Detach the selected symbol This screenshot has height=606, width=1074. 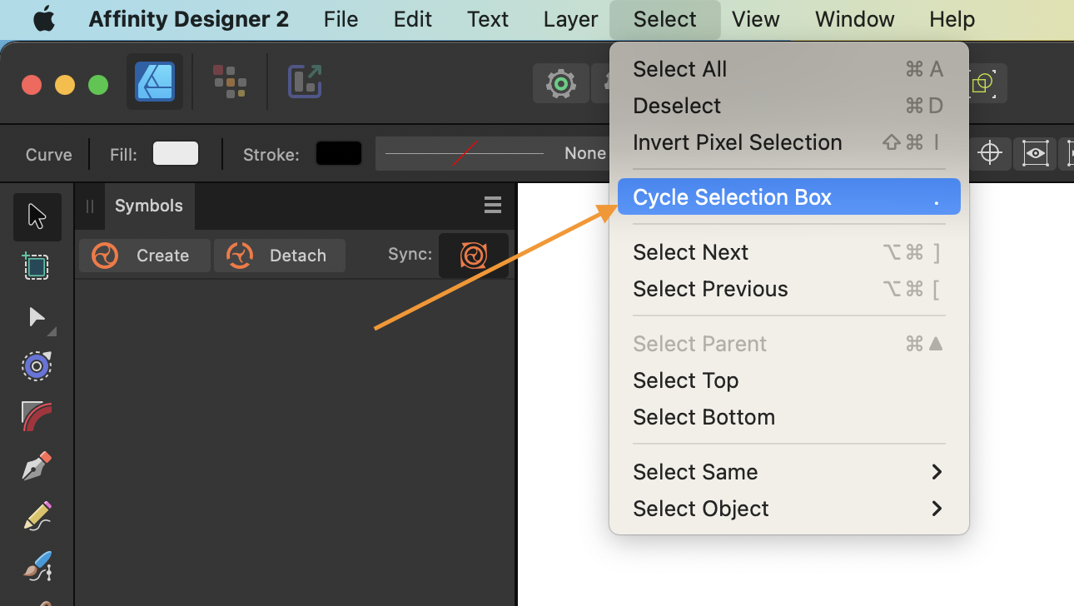tap(280, 255)
